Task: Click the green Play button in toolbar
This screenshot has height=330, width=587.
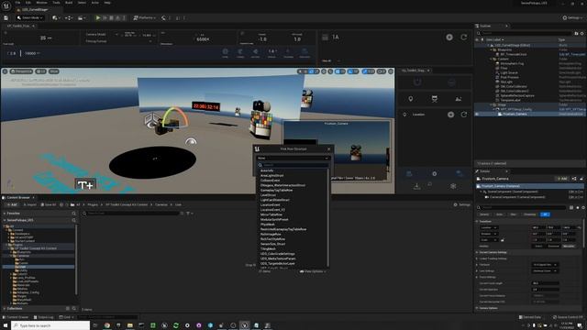Action: [98, 17]
